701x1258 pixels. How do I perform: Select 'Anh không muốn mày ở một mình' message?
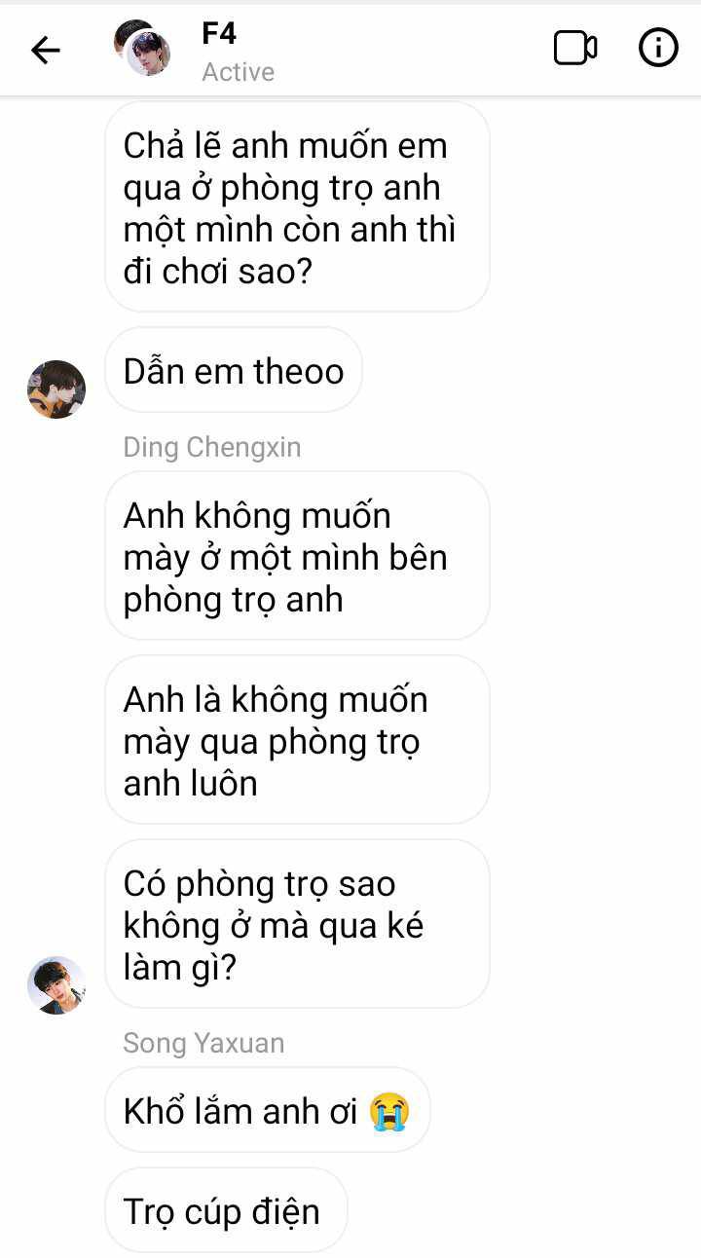point(297,556)
